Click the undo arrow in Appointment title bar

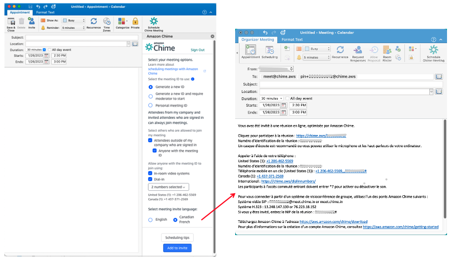click(38, 6)
